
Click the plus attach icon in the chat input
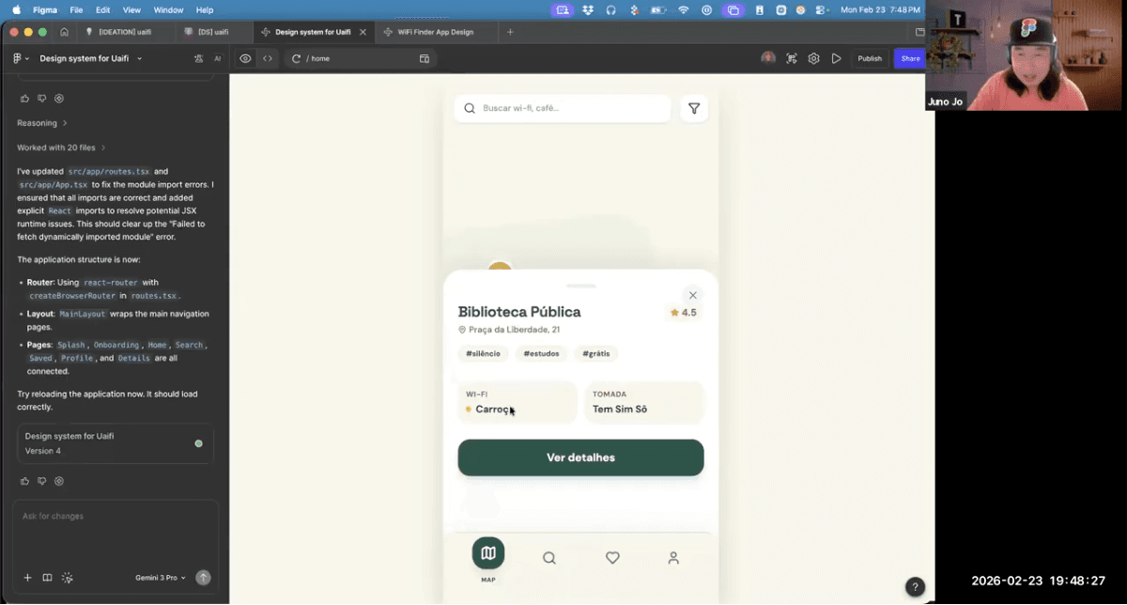tap(26, 578)
